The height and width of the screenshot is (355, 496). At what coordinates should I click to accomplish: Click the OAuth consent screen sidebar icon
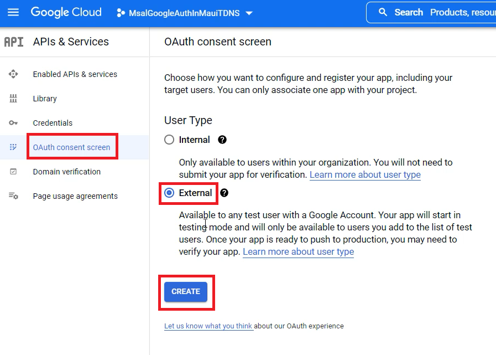click(x=13, y=147)
